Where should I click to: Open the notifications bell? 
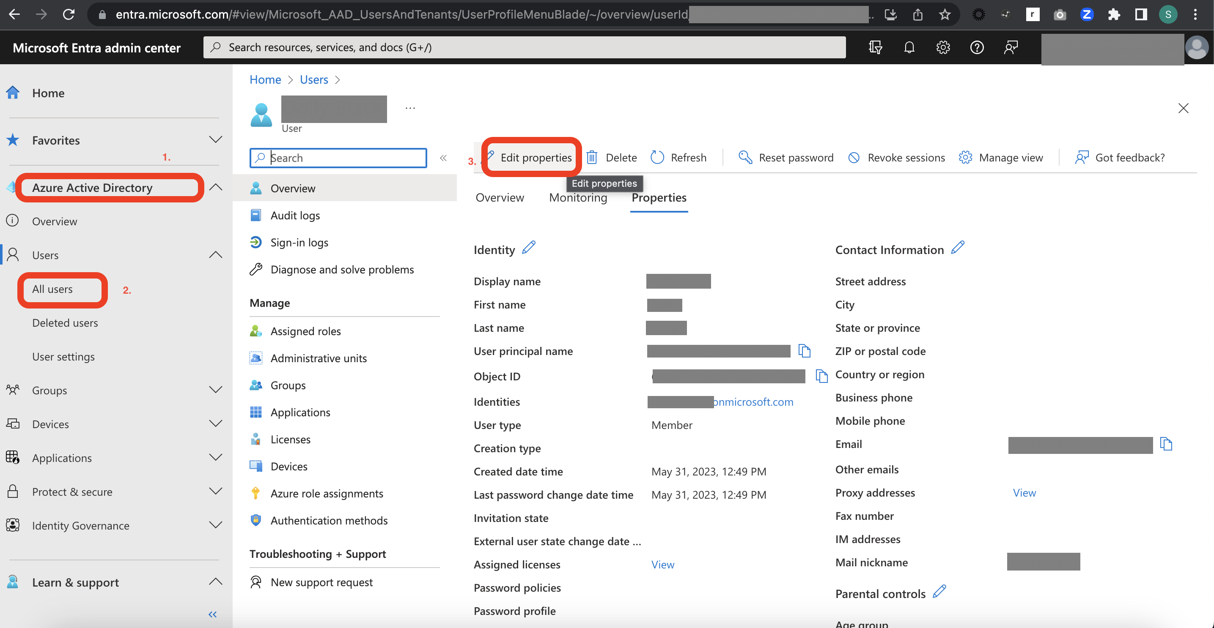coord(909,47)
